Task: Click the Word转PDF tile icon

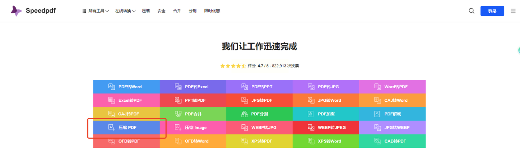Action: (x=377, y=87)
